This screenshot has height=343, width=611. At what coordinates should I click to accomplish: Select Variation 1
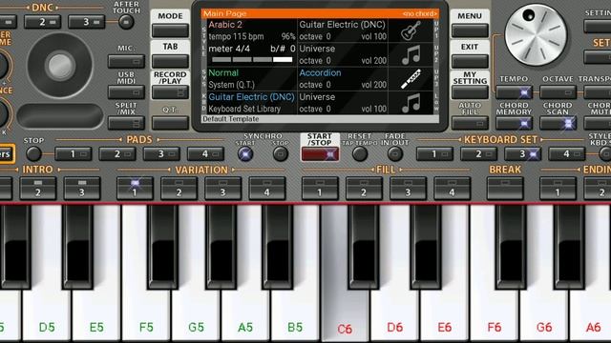pos(135,189)
